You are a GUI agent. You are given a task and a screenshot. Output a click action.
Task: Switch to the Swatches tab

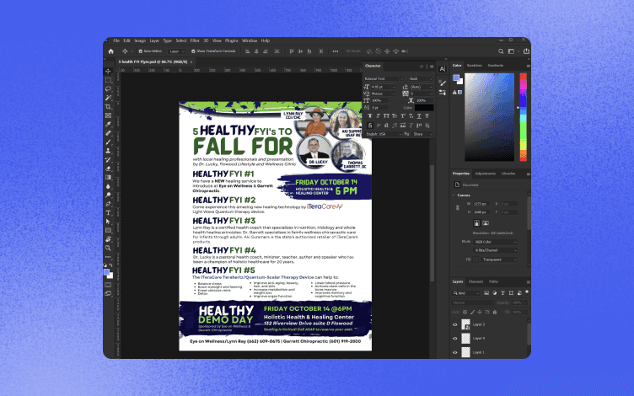(475, 66)
